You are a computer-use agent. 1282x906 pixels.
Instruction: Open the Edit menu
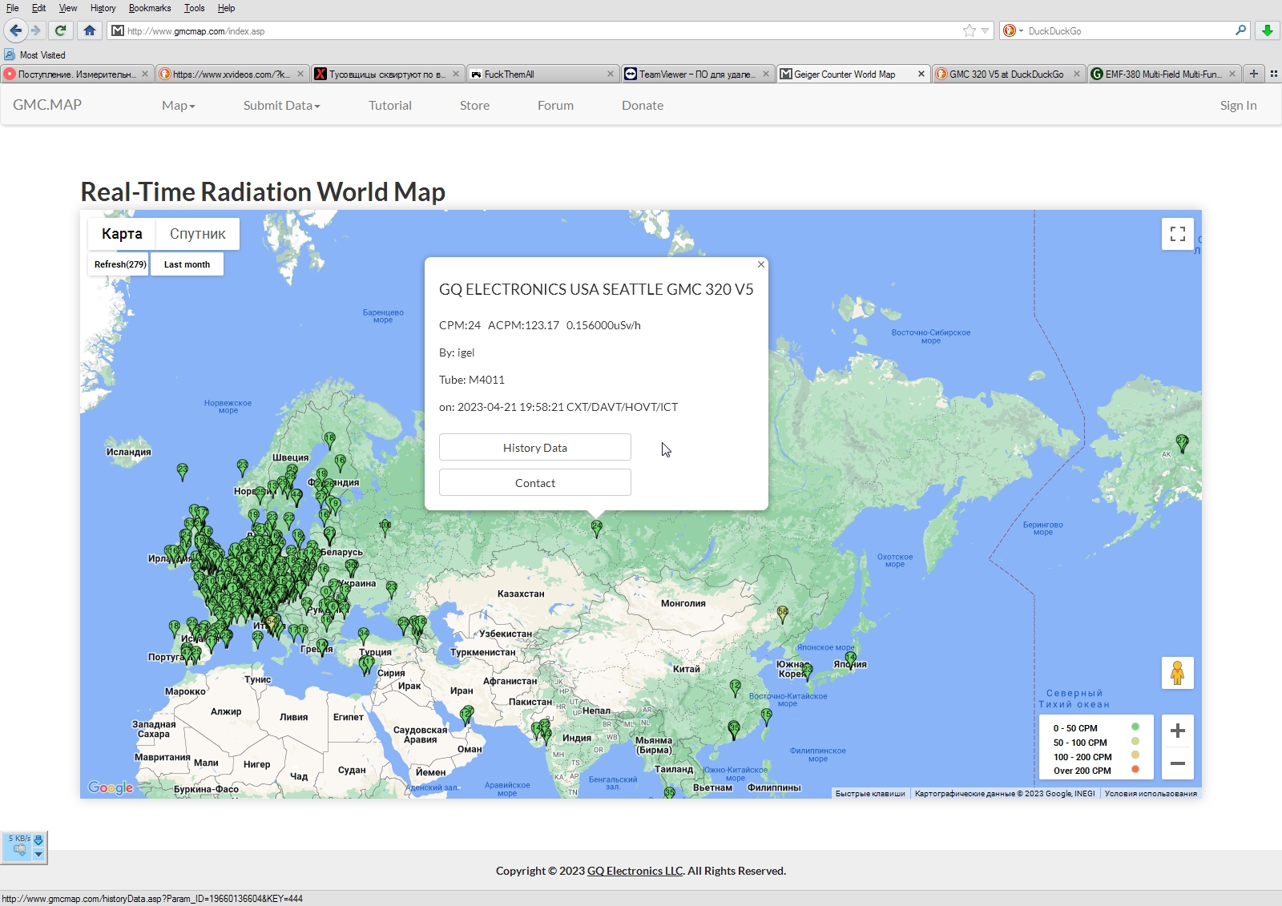pos(38,8)
